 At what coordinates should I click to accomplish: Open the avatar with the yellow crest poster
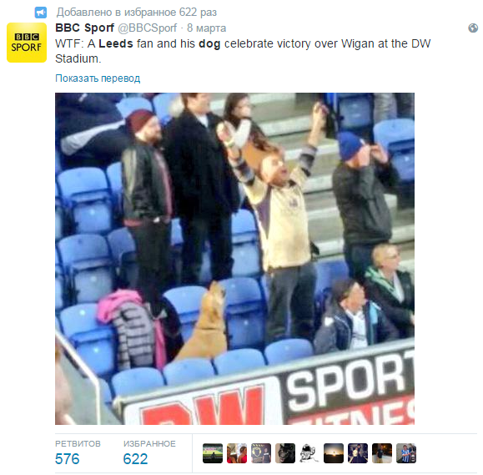click(261, 453)
